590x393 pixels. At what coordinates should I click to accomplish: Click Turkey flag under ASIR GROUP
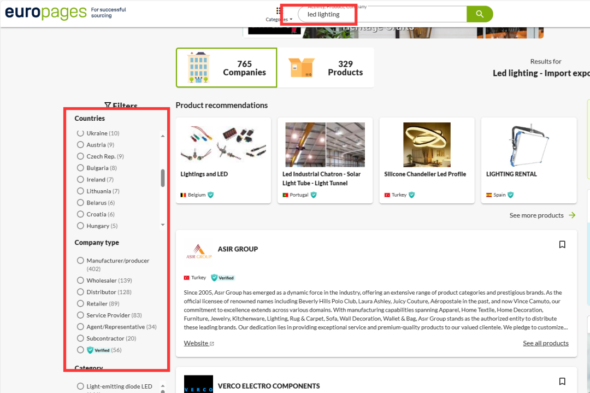186,278
